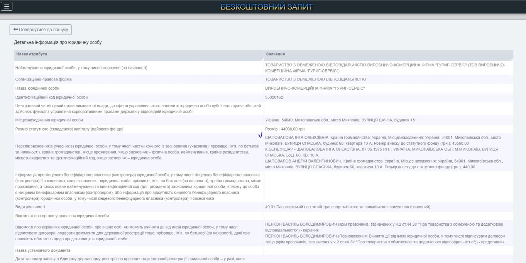Click the 'БЕЗКОШТОВНИЙ ЗАПИТ' page title
The width and height of the screenshot is (526, 263).
tap(267, 7)
